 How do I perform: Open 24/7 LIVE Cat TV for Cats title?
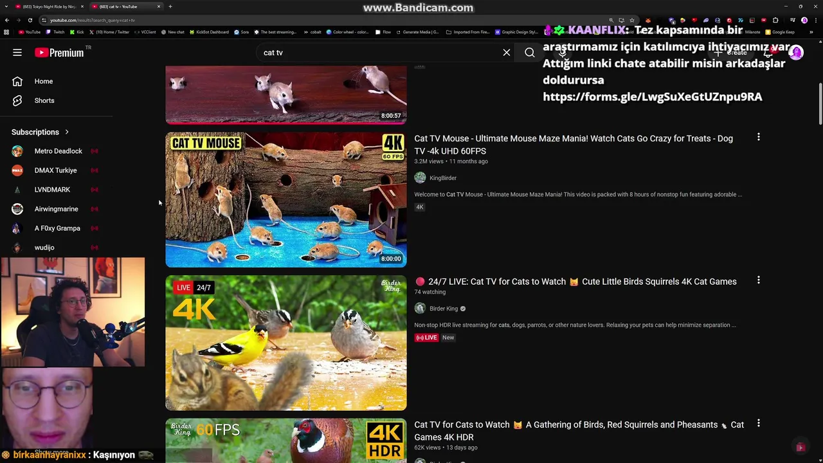[x=575, y=282]
